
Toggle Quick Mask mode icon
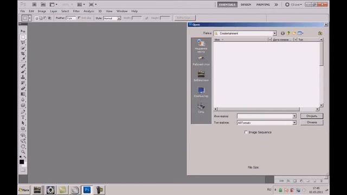pos(23,170)
